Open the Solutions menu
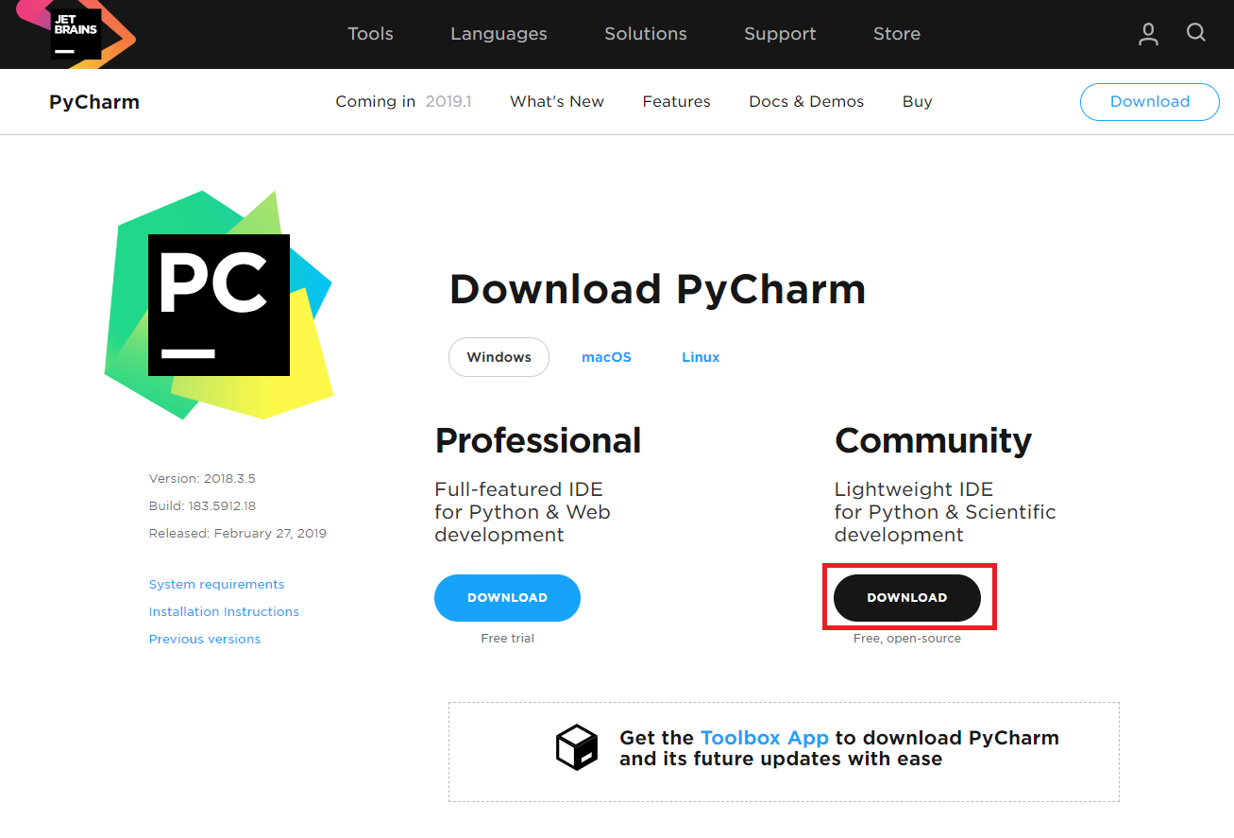This screenshot has height=838, width=1234. pos(646,34)
